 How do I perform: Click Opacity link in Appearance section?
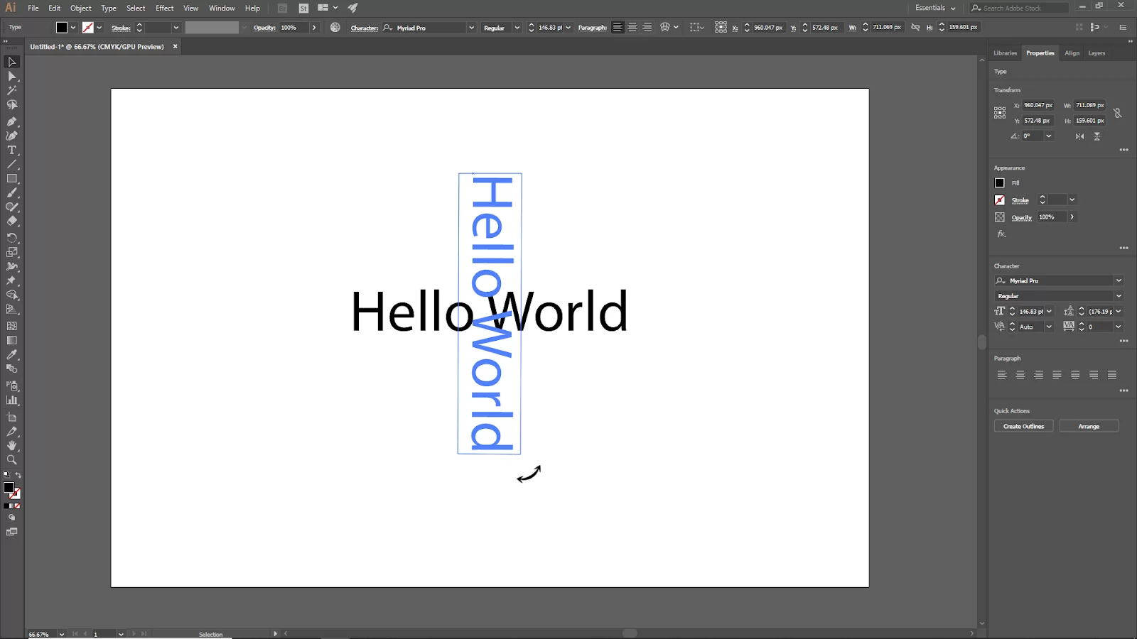pos(1021,217)
